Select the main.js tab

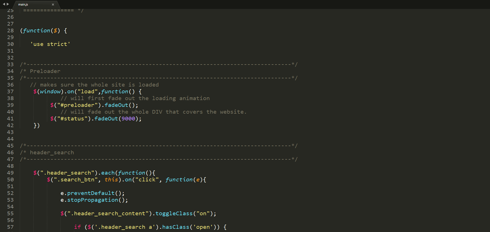point(36,4)
